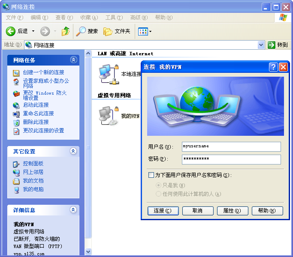Select the 只是我 radio option
293x257 pixels.
[x=158, y=185]
